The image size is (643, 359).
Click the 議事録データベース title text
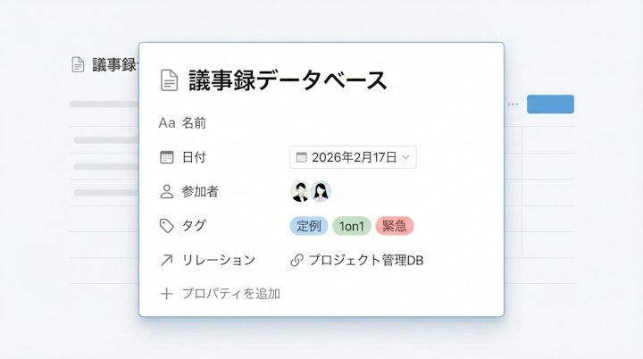click(x=288, y=80)
